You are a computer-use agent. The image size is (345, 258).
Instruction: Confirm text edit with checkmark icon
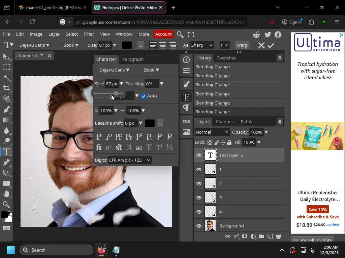(271, 45)
